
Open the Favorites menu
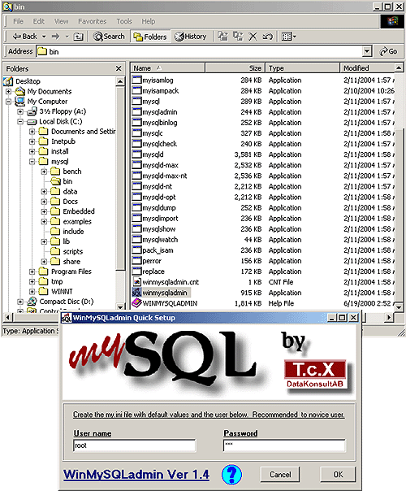pos(93,21)
